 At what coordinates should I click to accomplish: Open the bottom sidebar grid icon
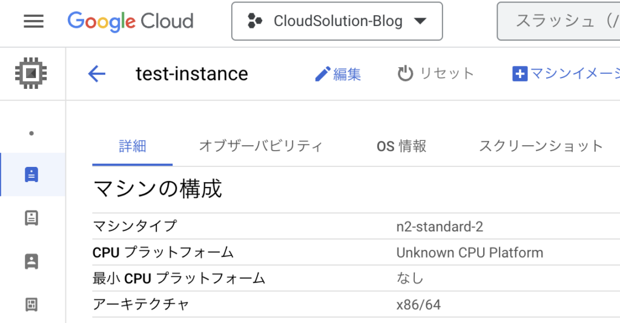(x=31, y=305)
